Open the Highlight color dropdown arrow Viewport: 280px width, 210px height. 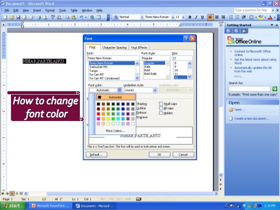click(265, 17)
